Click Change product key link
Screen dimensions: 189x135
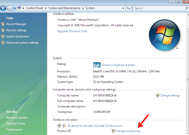tap(128, 131)
